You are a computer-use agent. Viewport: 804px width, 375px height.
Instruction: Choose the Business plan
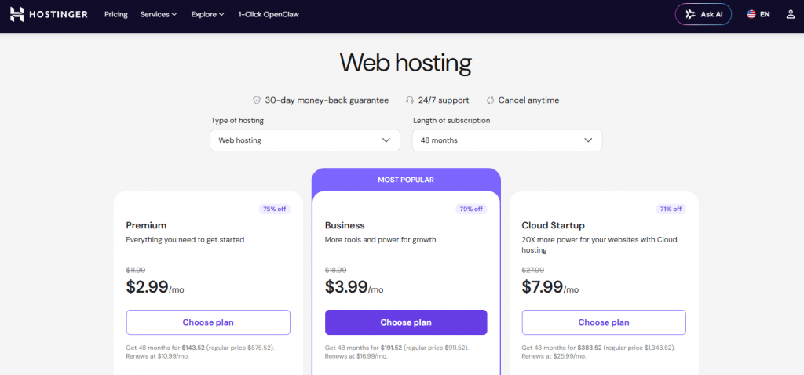(x=406, y=322)
